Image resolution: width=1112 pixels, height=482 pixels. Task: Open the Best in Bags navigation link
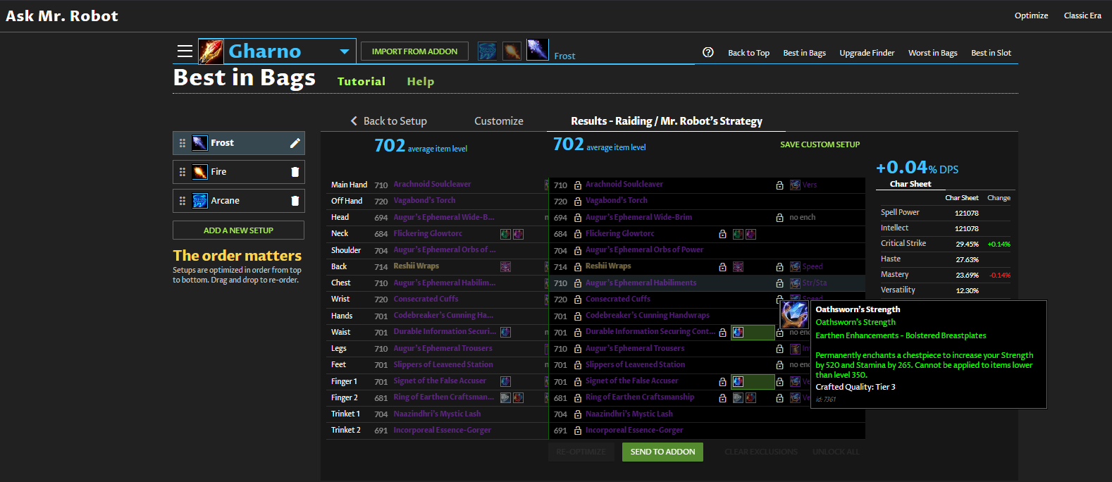pos(805,53)
